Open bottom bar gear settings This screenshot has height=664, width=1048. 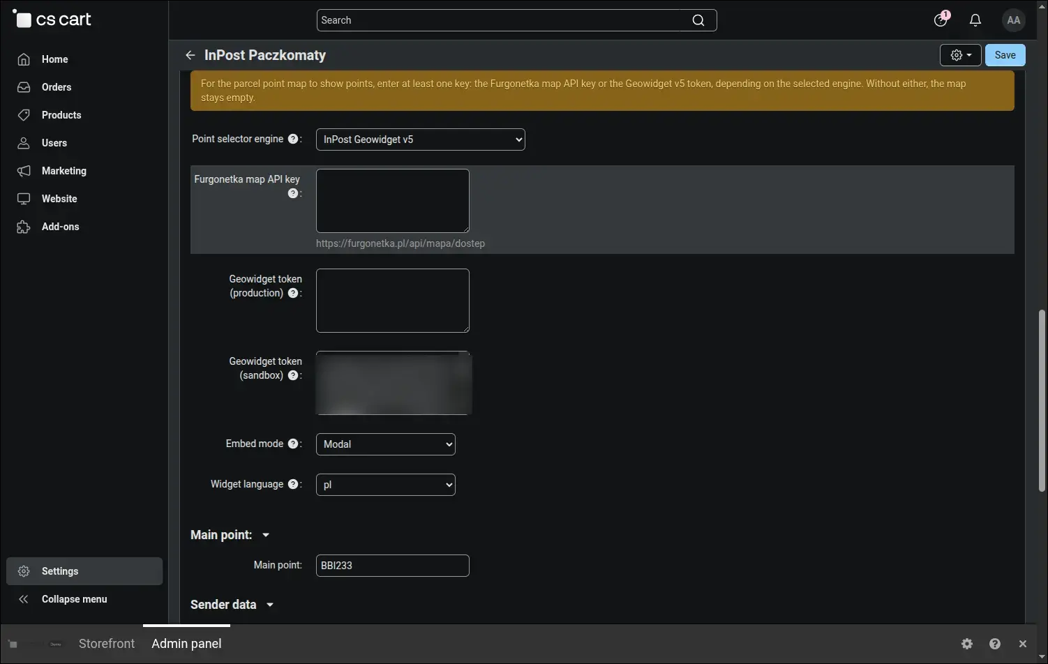pyautogui.click(x=967, y=644)
